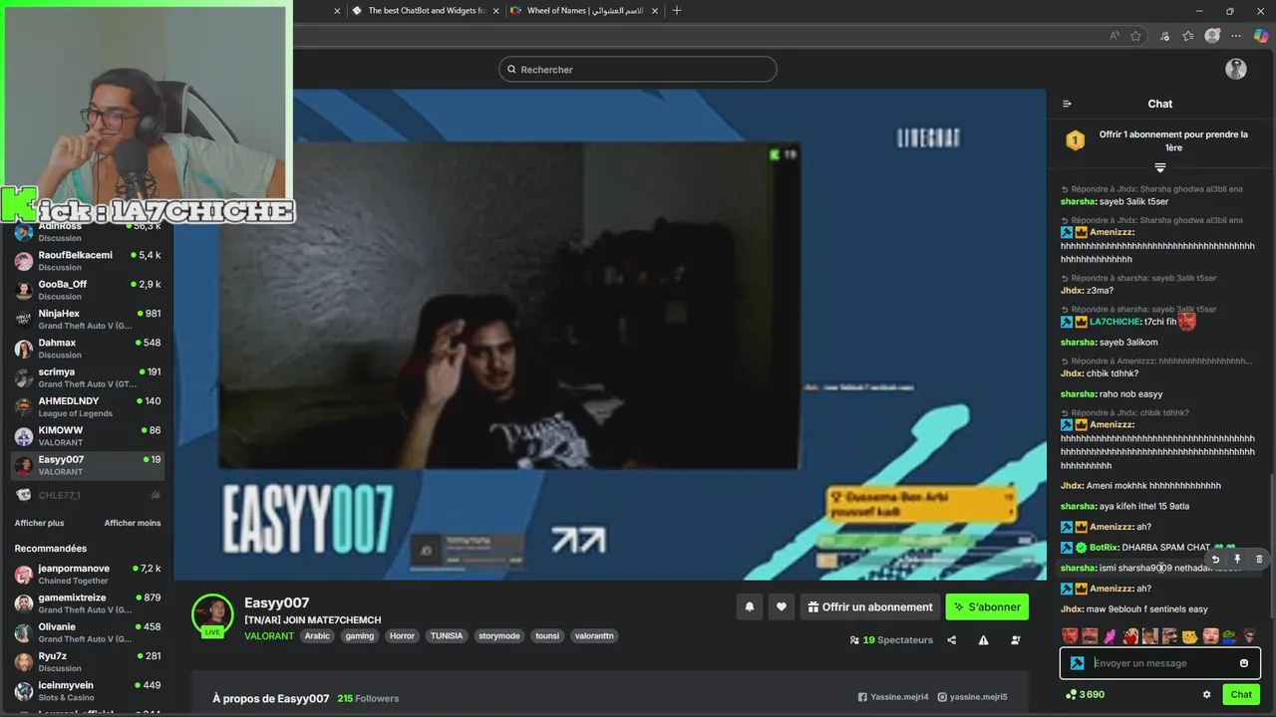
Task: Click LA7CHICHE username in chat
Action: coord(1115,322)
